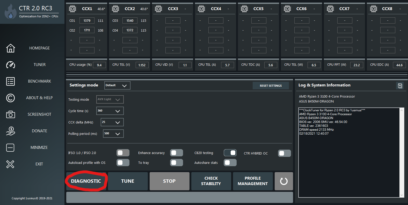Click the CTR flame logo

pyautogui.click(x=11, y=12)
